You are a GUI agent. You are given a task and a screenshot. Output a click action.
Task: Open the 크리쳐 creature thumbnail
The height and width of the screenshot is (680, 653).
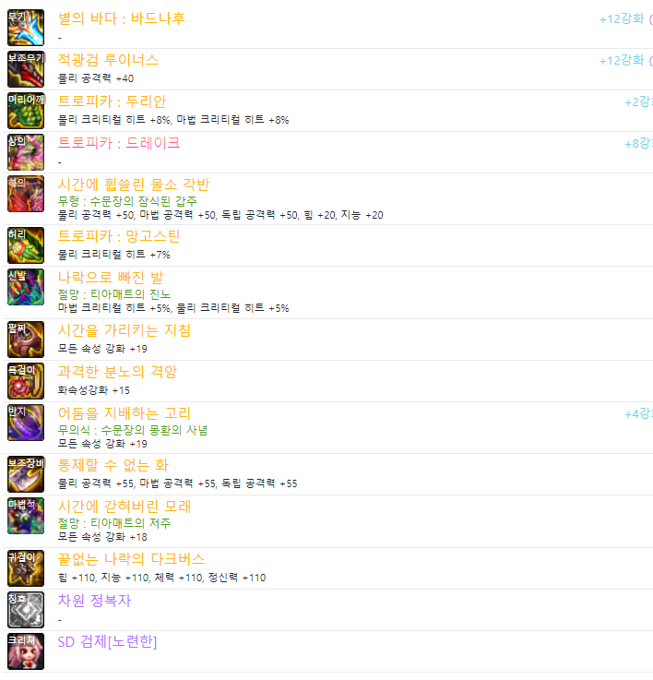pos(26,651)
